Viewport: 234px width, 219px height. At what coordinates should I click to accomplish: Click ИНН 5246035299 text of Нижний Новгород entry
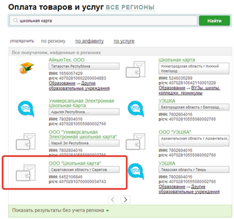[x=175, y=78]
